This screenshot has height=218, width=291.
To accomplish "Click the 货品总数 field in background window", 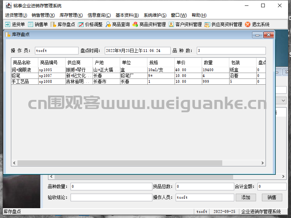I will 205,186.
